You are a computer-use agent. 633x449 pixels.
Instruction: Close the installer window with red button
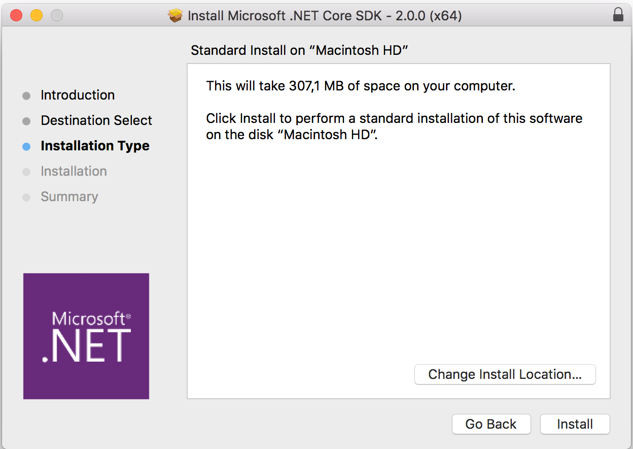[x=16, y=16]
